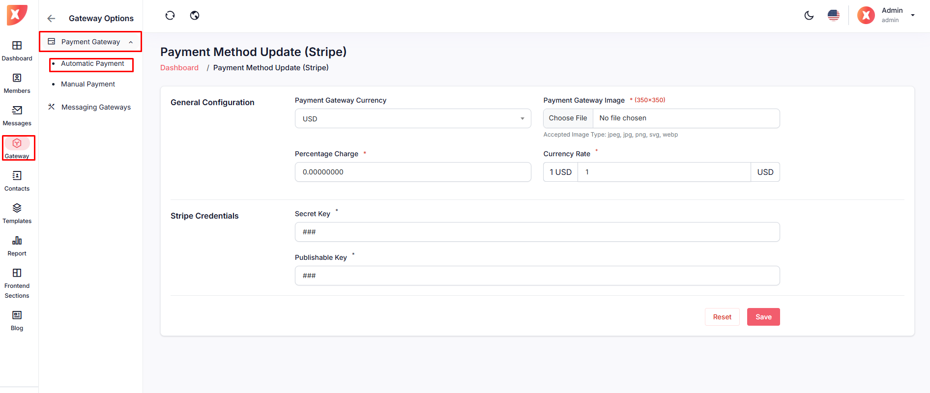This screenshot has height=393, width=930.
Task: Click the refresh/sync icon in the top bar
Action: point(170,16)
